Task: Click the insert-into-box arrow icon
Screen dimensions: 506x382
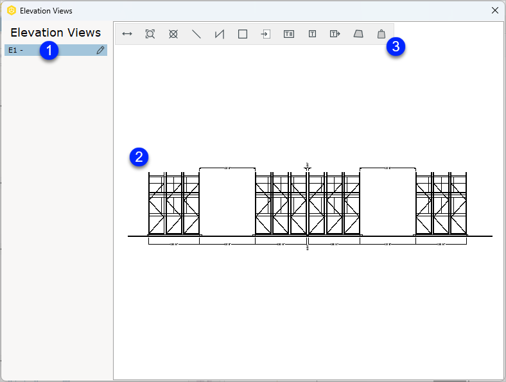Action: pos(266,34)
